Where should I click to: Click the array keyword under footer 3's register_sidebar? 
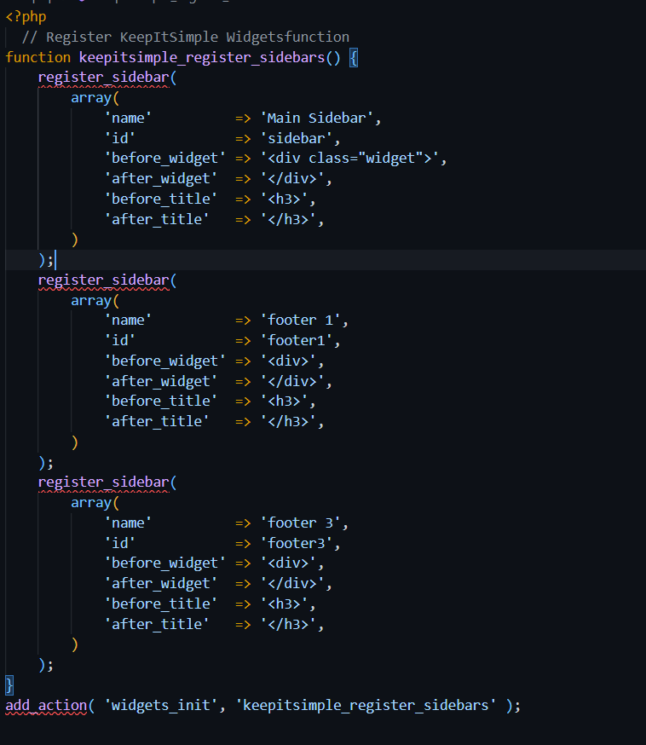coord(90,502)
